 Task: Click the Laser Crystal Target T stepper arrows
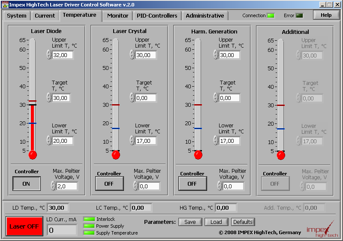click(132, 97)
